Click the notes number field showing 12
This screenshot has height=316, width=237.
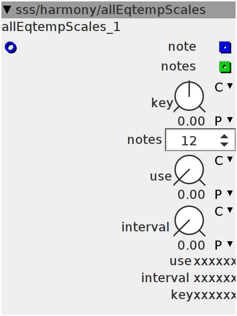click(190, 141)
